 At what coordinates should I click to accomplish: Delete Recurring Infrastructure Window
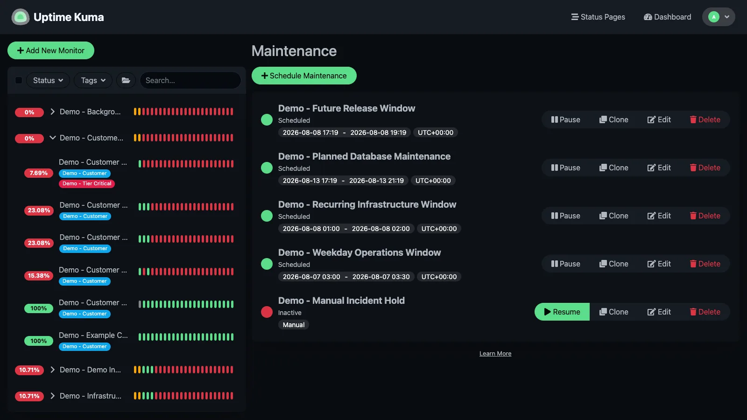pyautogui.click(x=705, y=216)
